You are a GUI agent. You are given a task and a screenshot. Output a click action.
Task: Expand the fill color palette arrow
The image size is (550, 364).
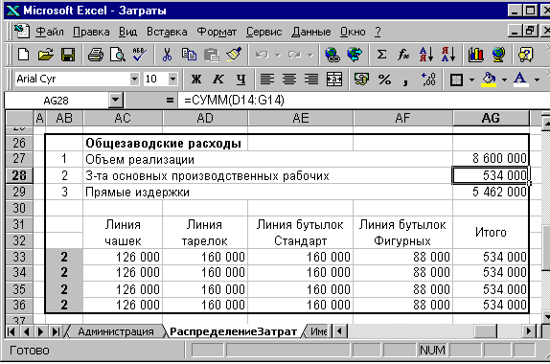[x=504, y=80]
